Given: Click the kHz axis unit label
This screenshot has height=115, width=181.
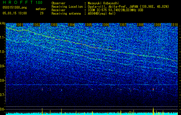Looking at the screenshot, I should tap(3, 23).
